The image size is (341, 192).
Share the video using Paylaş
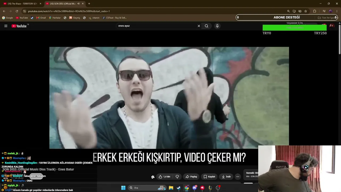191,177
